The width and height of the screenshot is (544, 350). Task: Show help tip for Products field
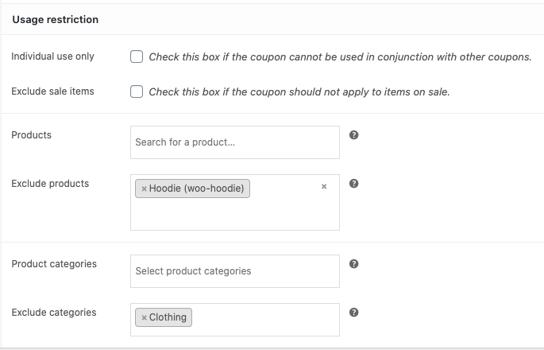click(x=354, y=135)
